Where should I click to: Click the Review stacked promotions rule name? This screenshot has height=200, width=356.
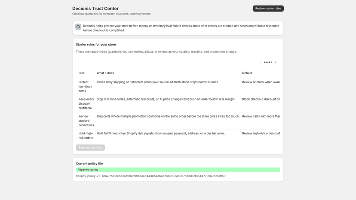pos(86,121)
